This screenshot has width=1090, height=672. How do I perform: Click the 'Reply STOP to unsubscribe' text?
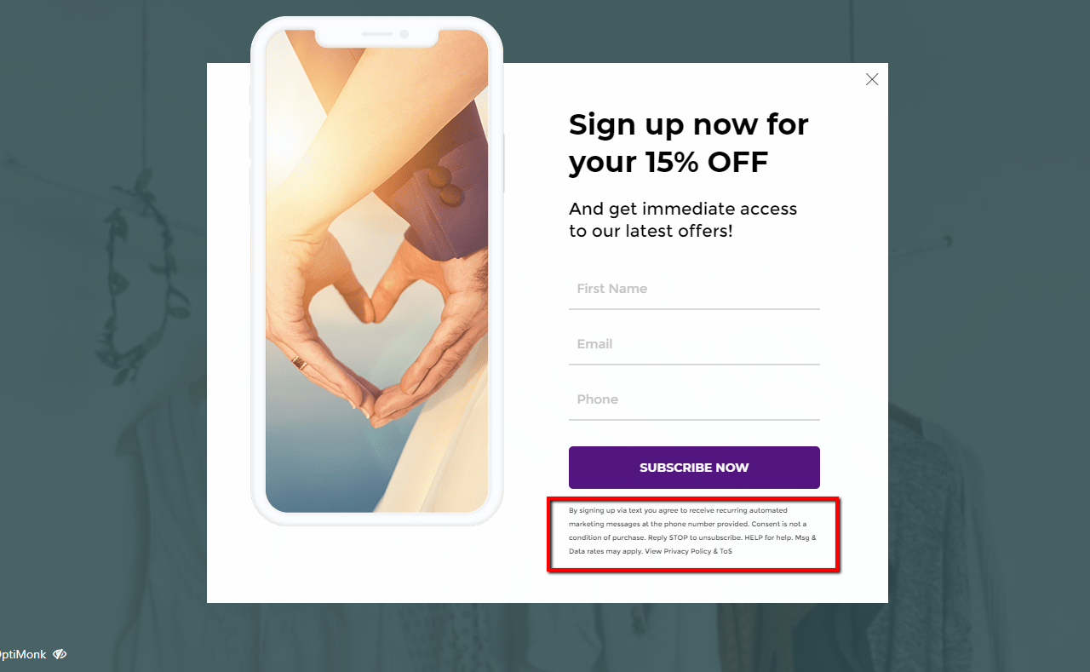694,537
